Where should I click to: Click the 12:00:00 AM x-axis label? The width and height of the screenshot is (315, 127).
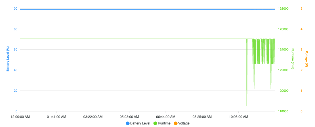(x=20, y=117)
